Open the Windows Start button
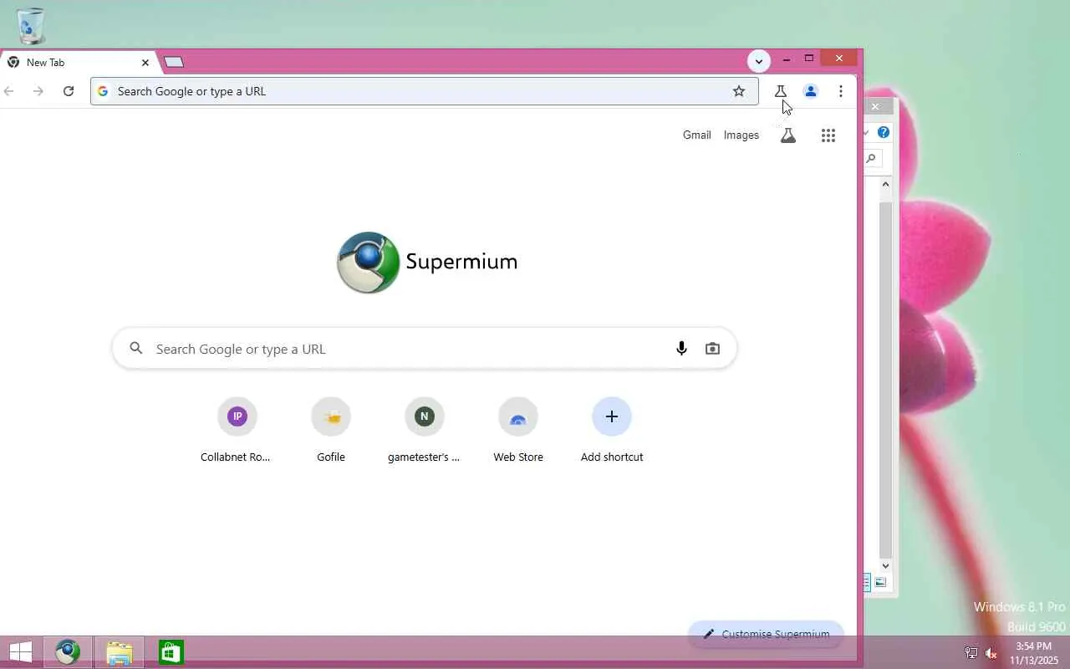The height and width of the screenshot is (669, 1070). click(x=20, y=652)
